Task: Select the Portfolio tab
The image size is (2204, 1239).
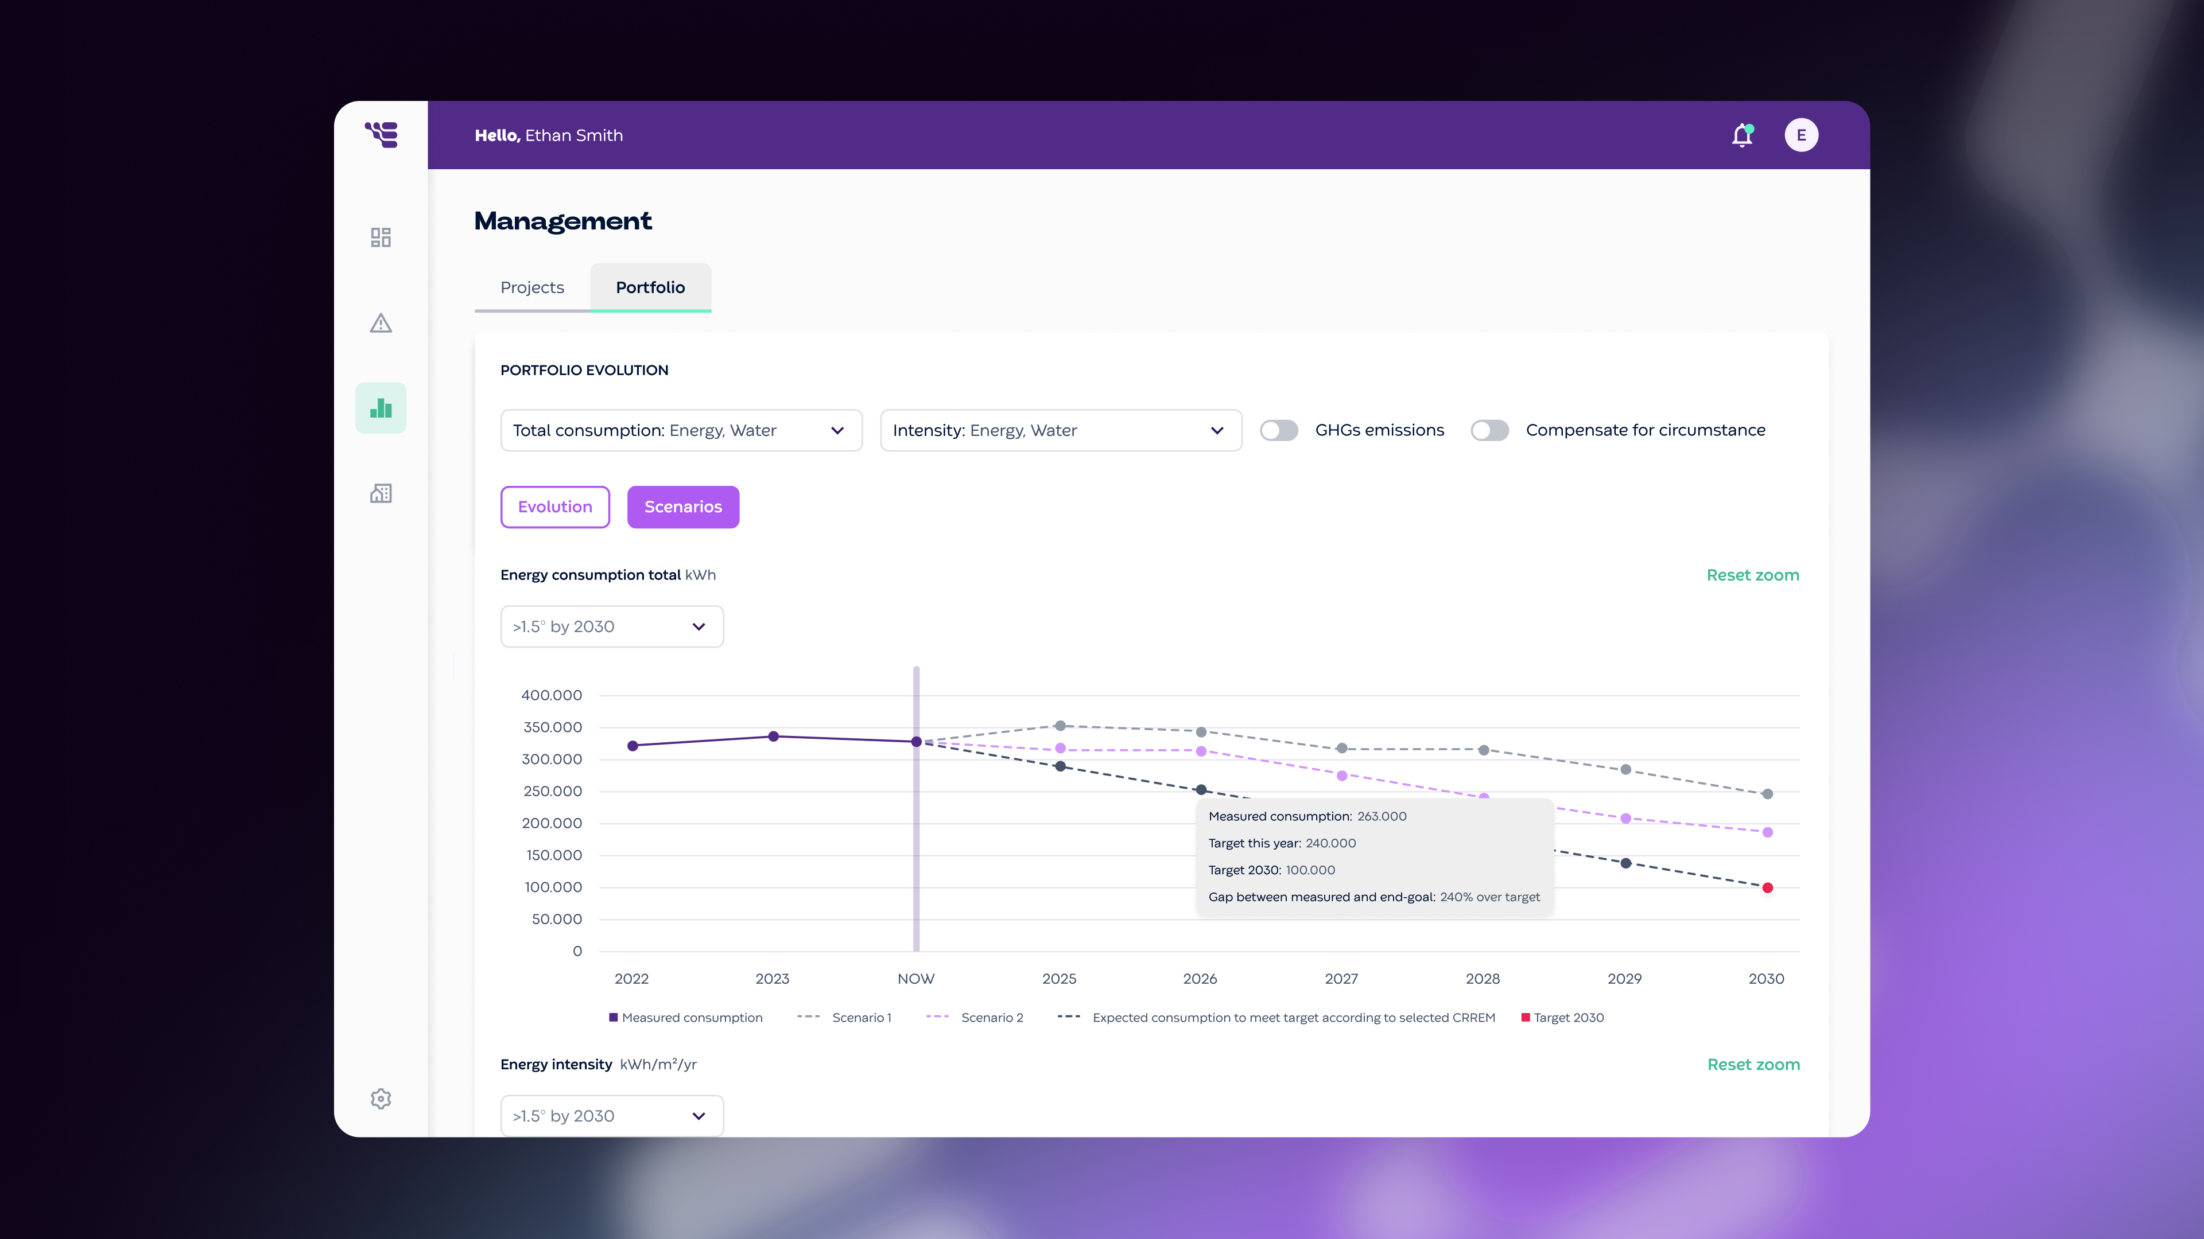Action: [x=650, y=287]
